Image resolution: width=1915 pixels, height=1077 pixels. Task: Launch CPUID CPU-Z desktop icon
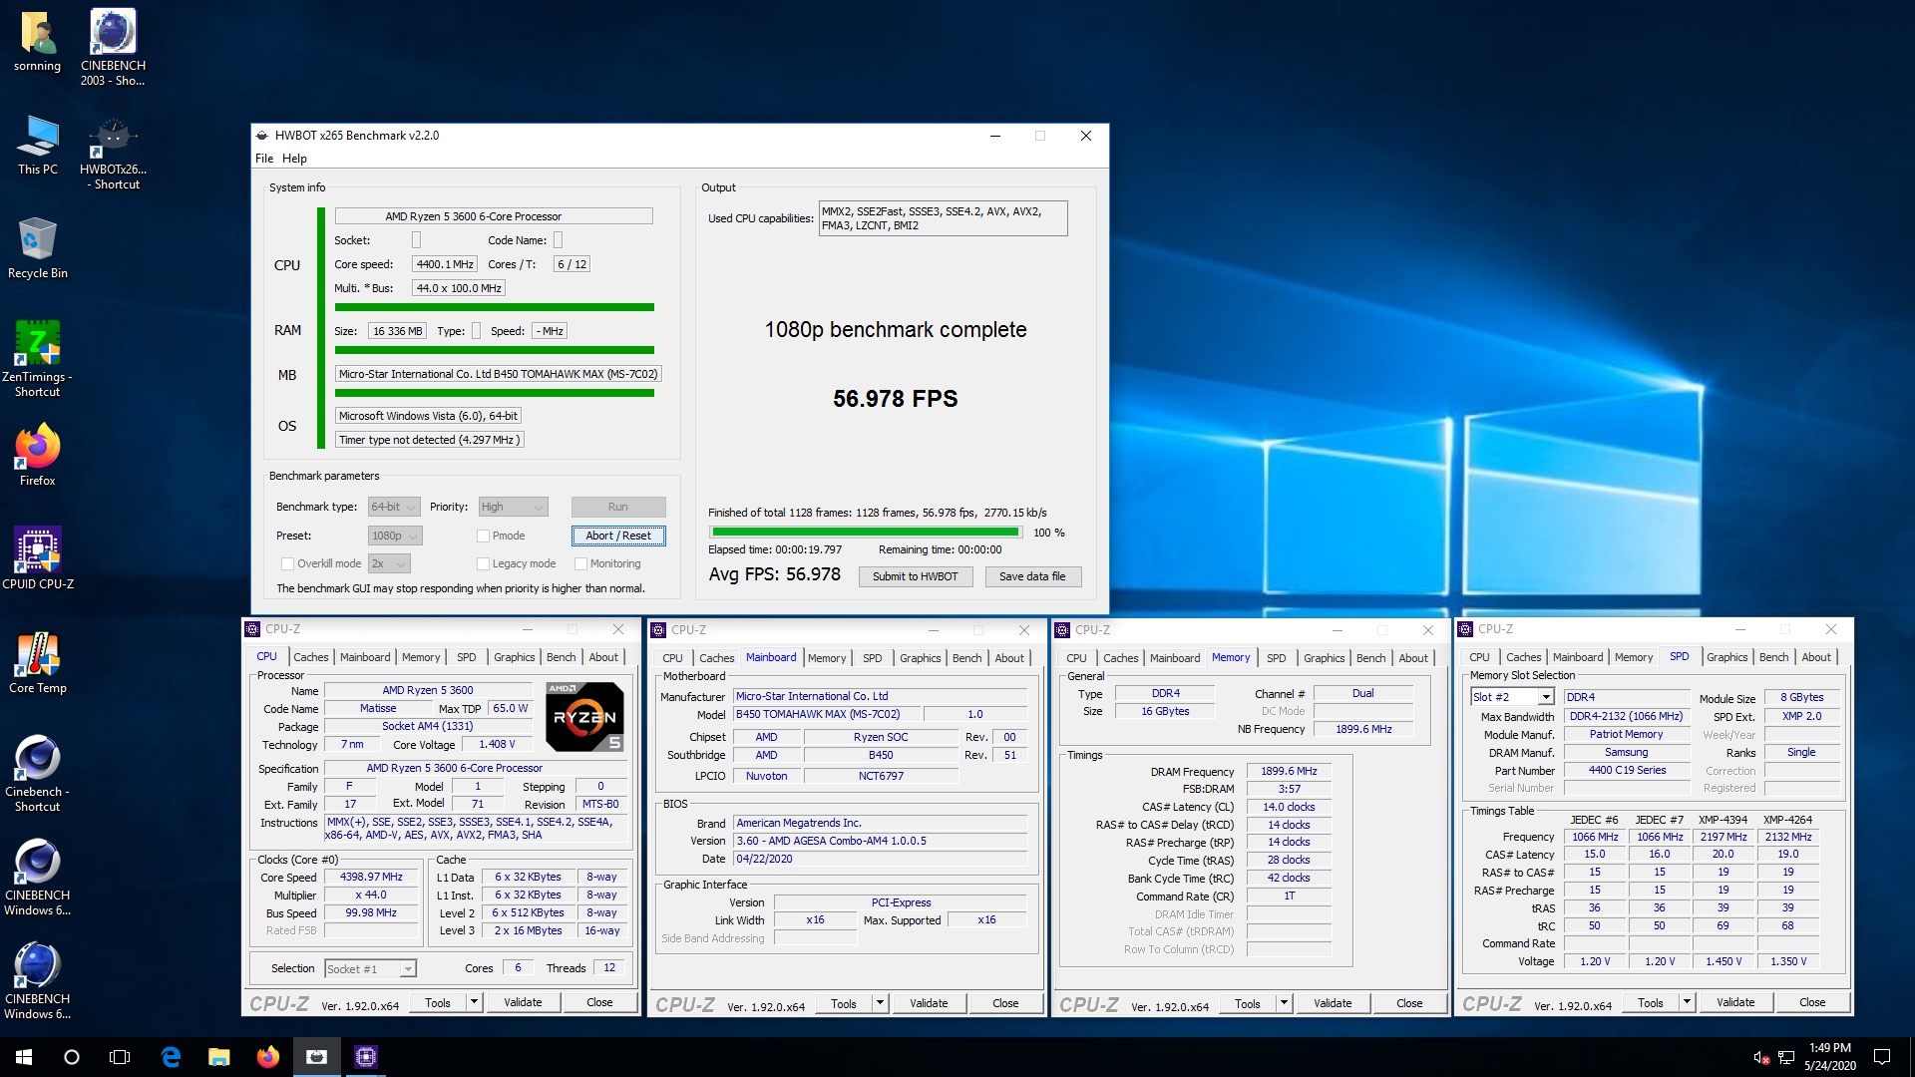(x=38, y=559)
